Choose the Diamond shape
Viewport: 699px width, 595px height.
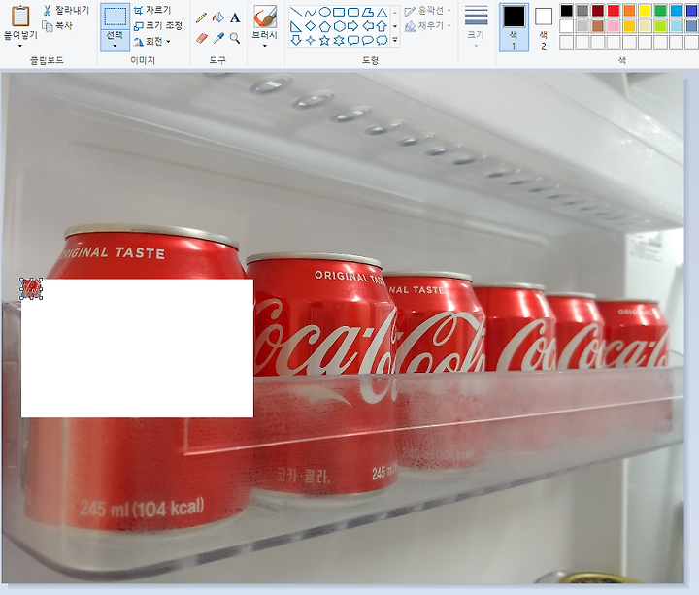(311, 26)
